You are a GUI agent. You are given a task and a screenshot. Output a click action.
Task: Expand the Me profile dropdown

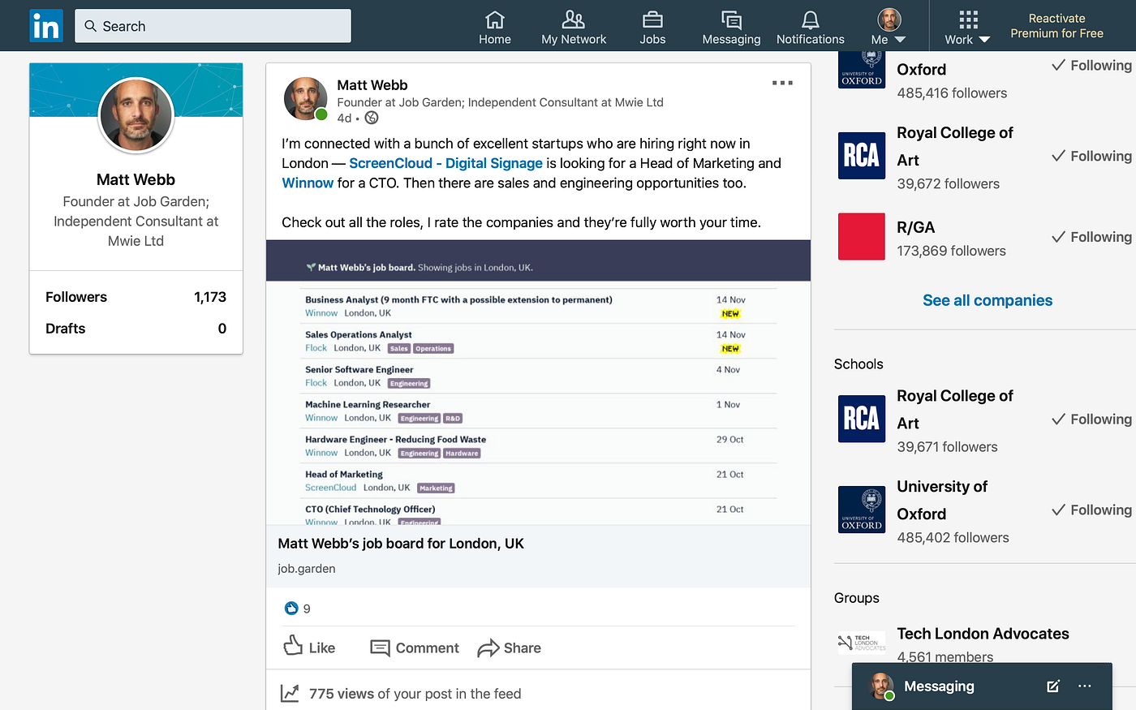point(888,25)
